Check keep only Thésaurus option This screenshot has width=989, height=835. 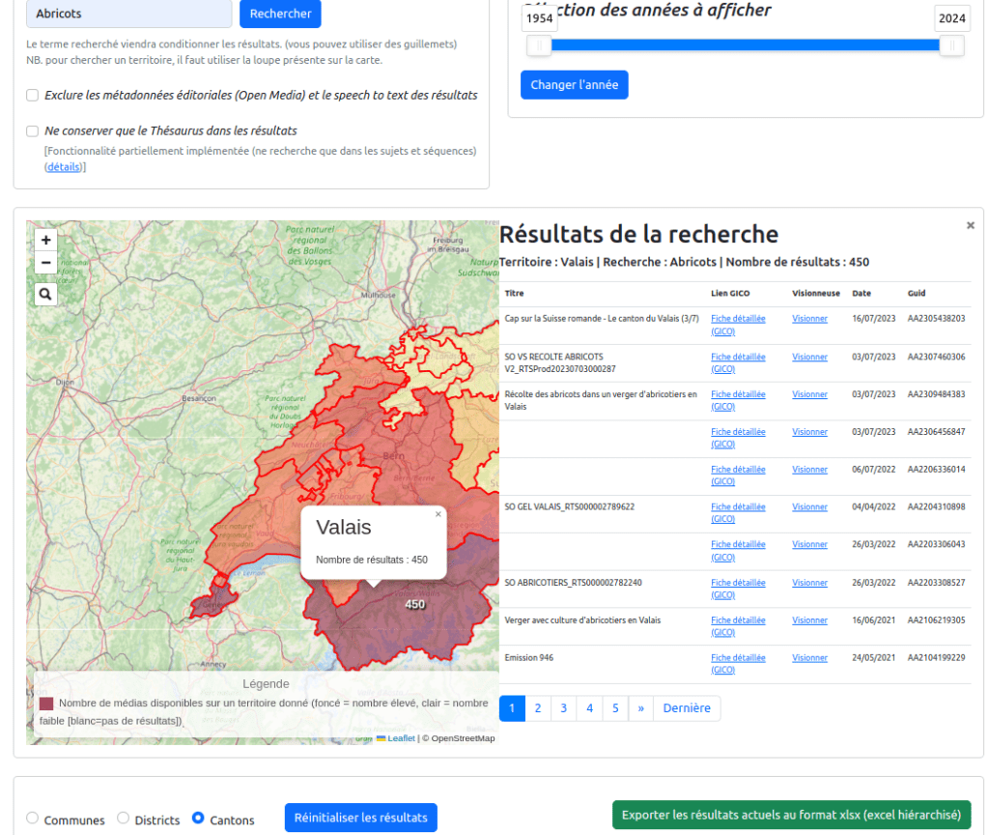coord(32,130)
